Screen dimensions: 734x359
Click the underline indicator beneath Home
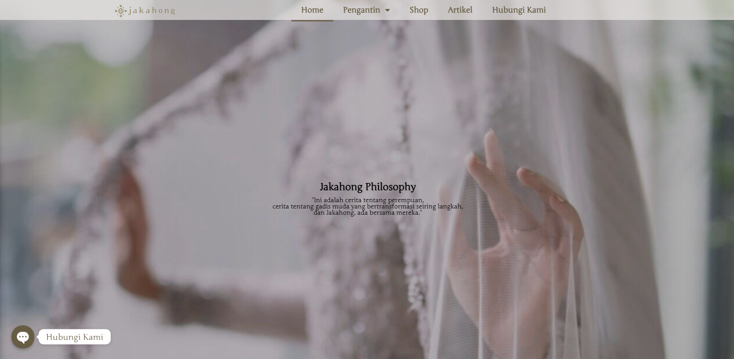pos(312,20)
